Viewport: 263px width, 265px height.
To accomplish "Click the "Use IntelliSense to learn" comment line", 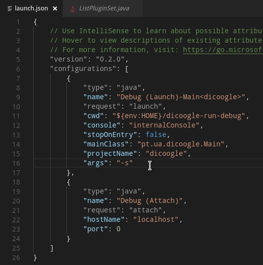I will click(157, 31).
